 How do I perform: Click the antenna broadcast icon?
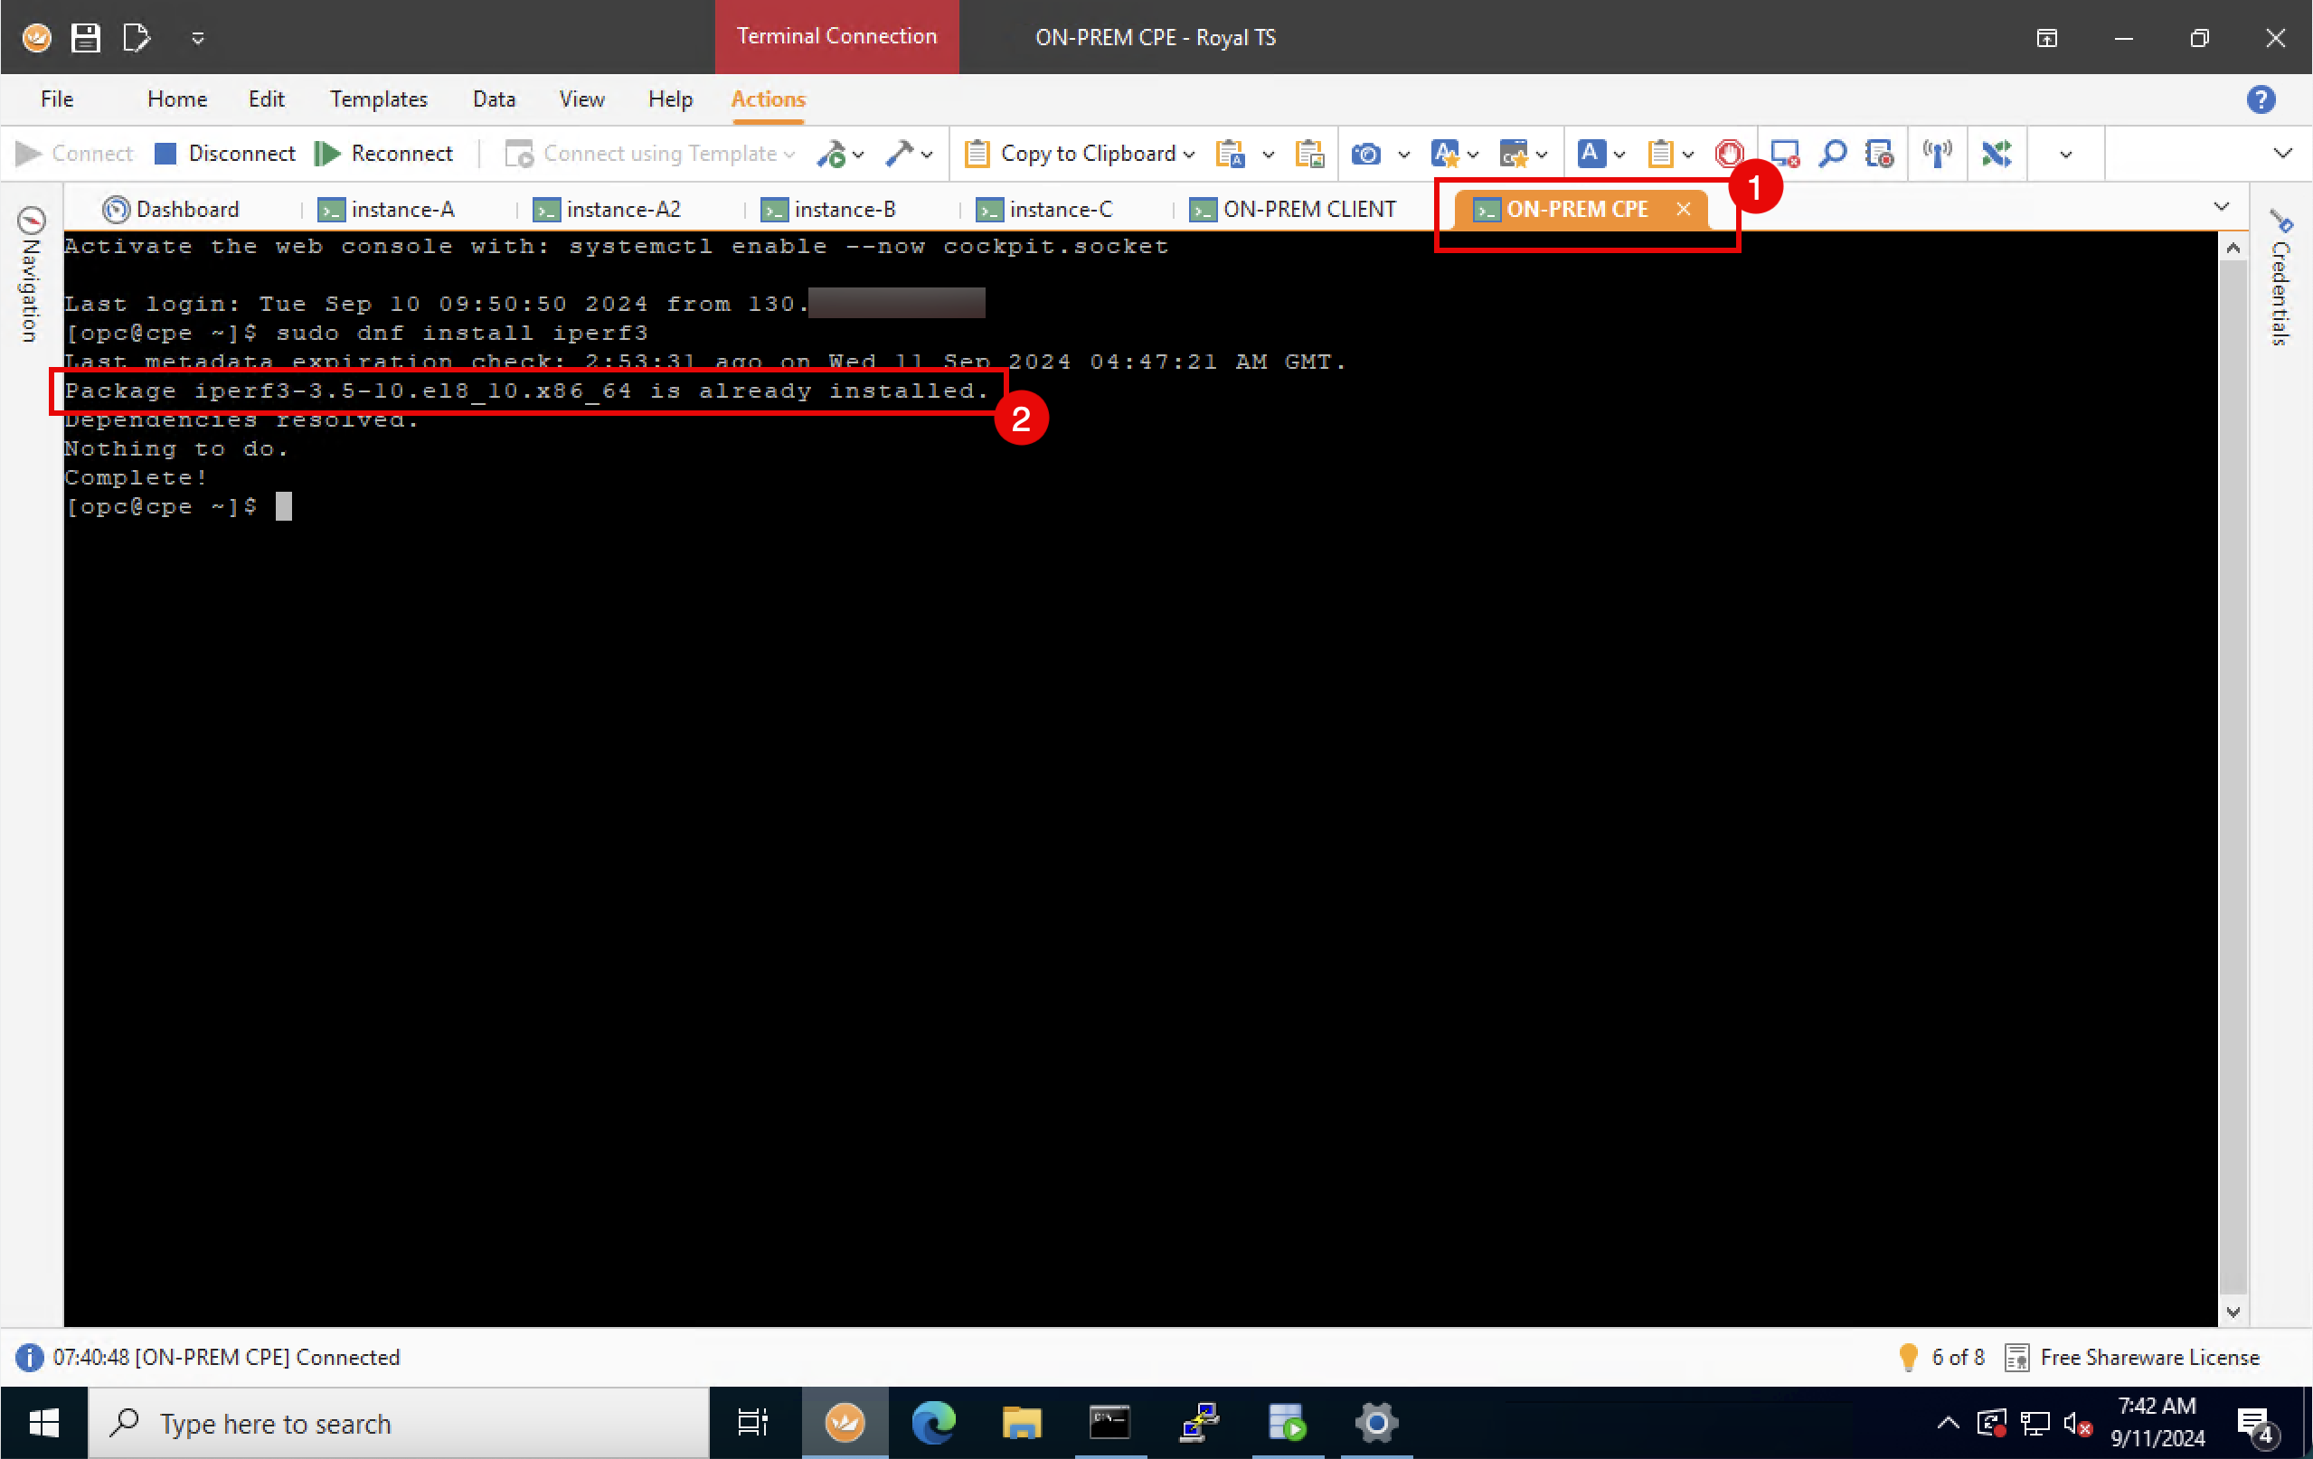1937,154
